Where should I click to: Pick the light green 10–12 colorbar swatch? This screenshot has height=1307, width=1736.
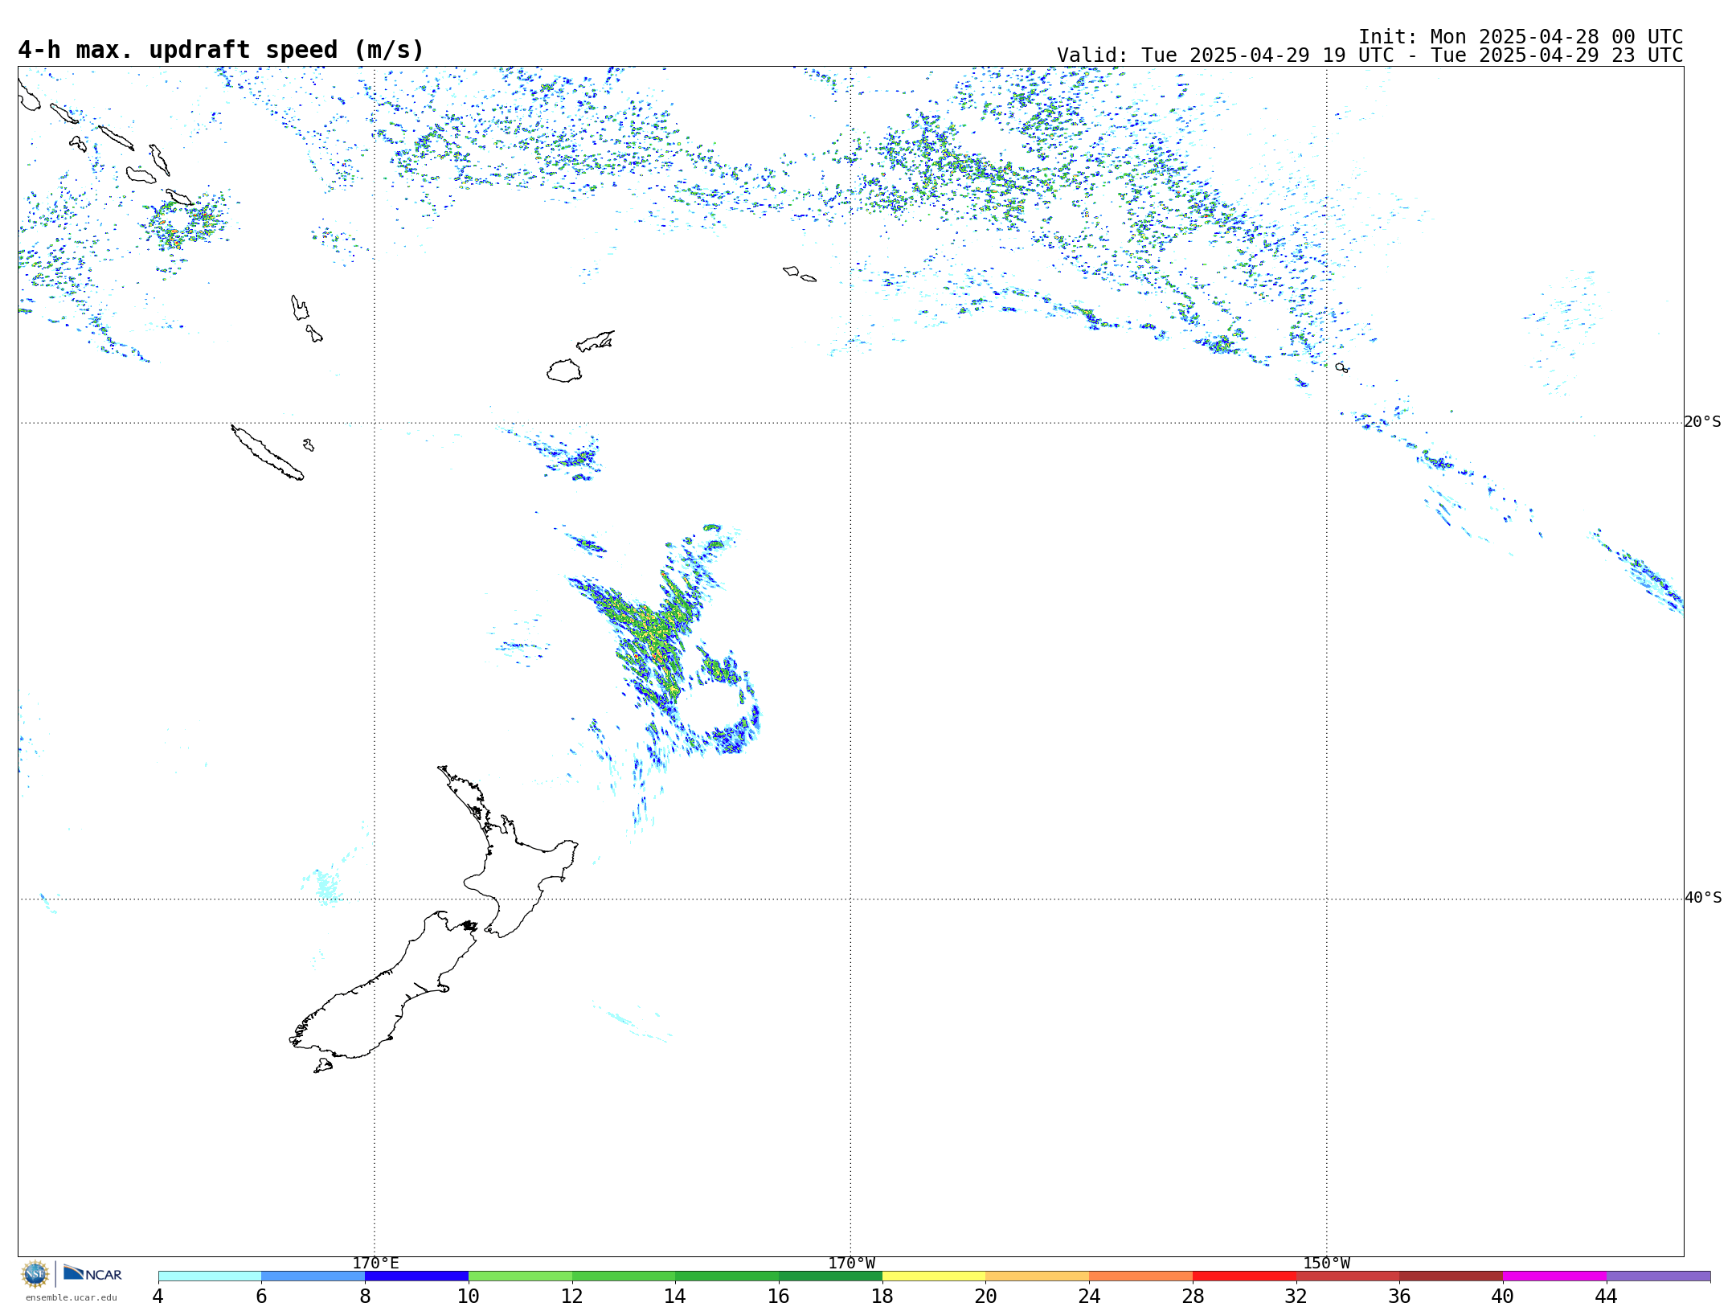520,1276
